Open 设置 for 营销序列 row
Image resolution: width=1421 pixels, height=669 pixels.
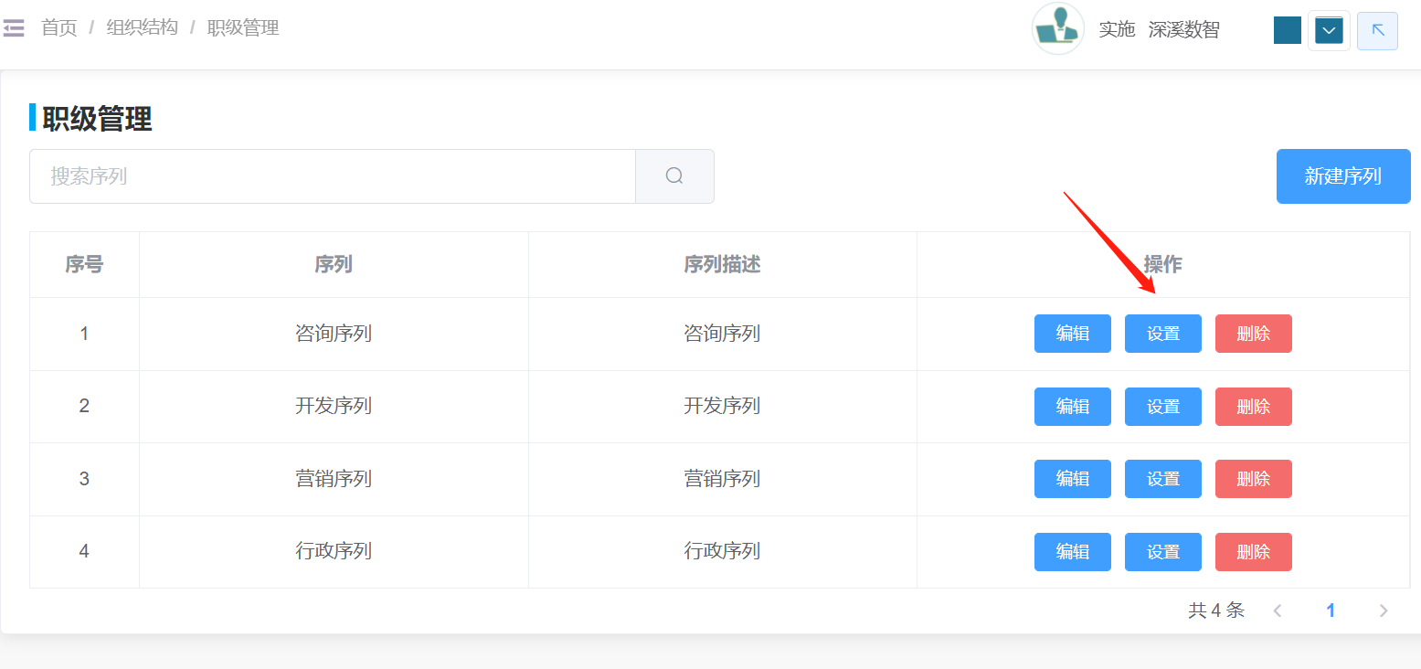(1162, 479)
